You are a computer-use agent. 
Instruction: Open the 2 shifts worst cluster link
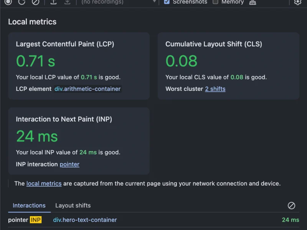coord(215,89)
